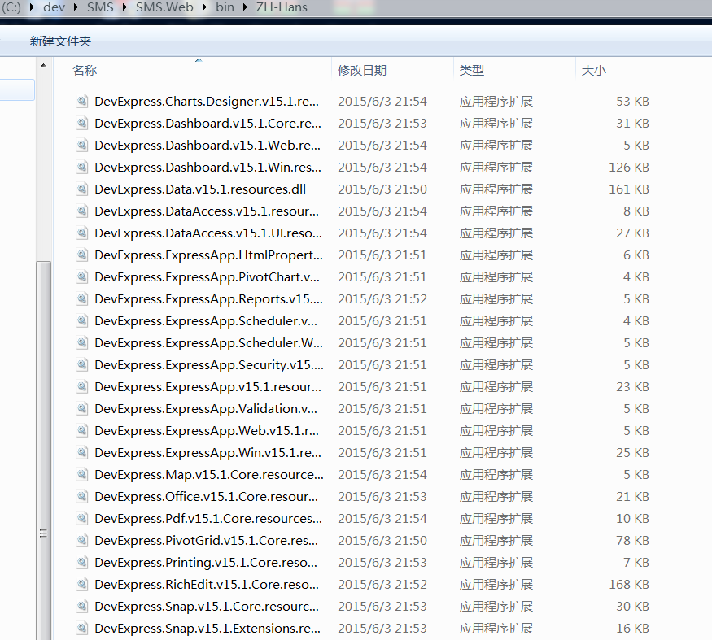The height and width of the screenshot is (640, 712).
Task: Select file DevExpress.Data.v15.1.resources.dll by name
Action: pyautogui.click(x=200, y=189)
